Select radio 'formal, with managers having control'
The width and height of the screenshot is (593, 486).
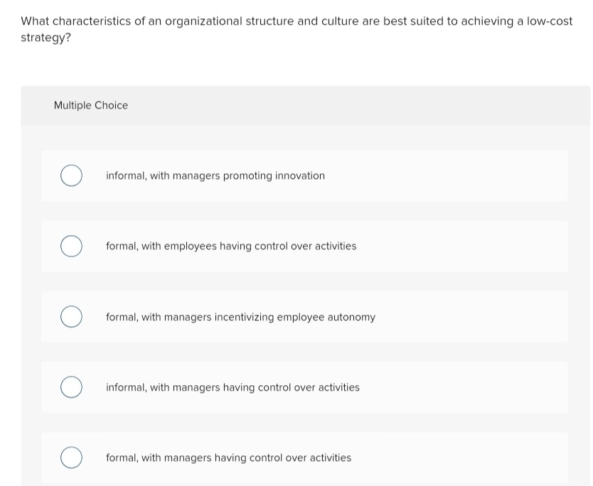pyautogui.click(x=70, y=458)
